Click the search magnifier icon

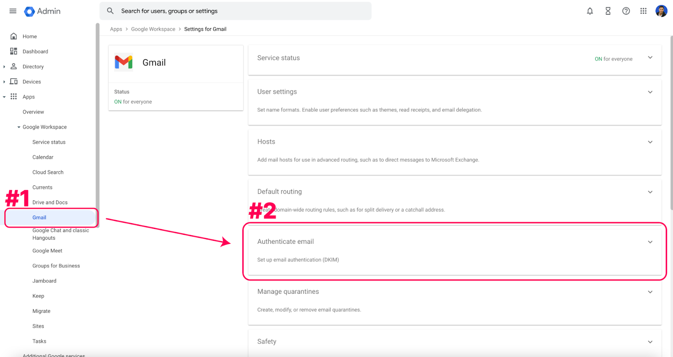pyautogui.click(x=110, y=11)
